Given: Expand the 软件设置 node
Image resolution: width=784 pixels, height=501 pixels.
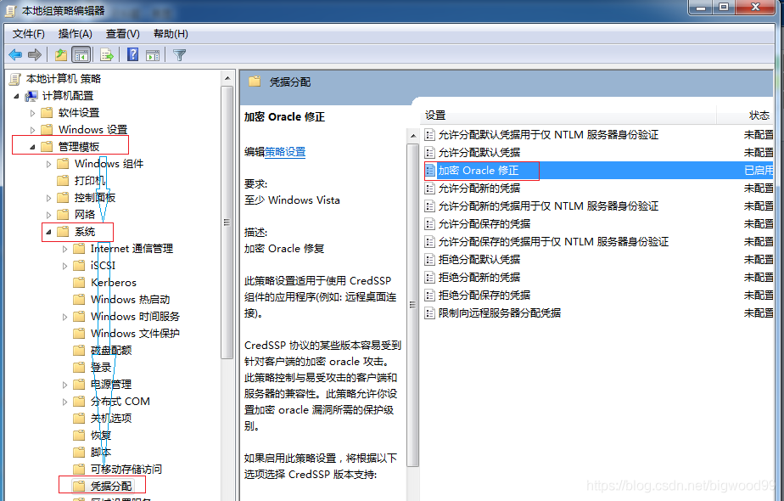Looking at the screenshot, I should pyautogui.click(x=32, y=113).
